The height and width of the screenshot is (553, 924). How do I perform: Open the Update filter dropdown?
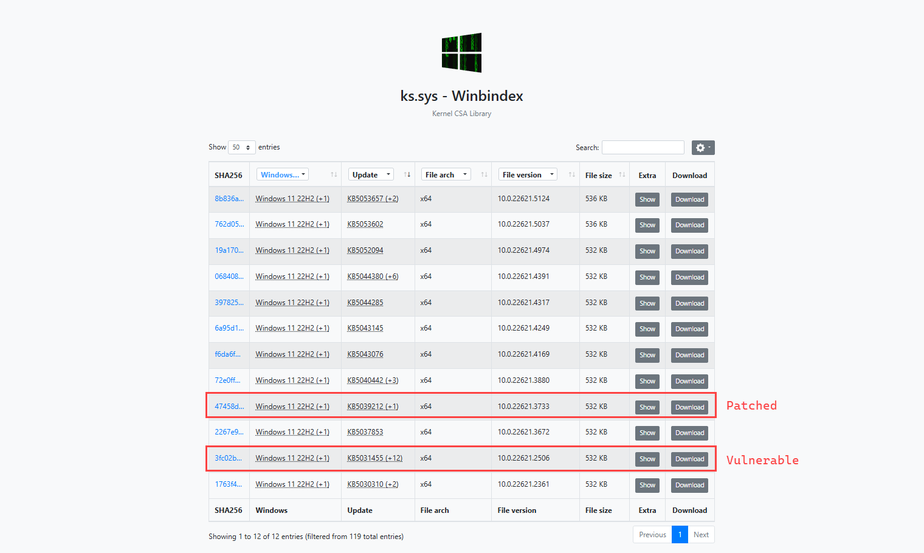pyautogui.click(x=371, y=174)
